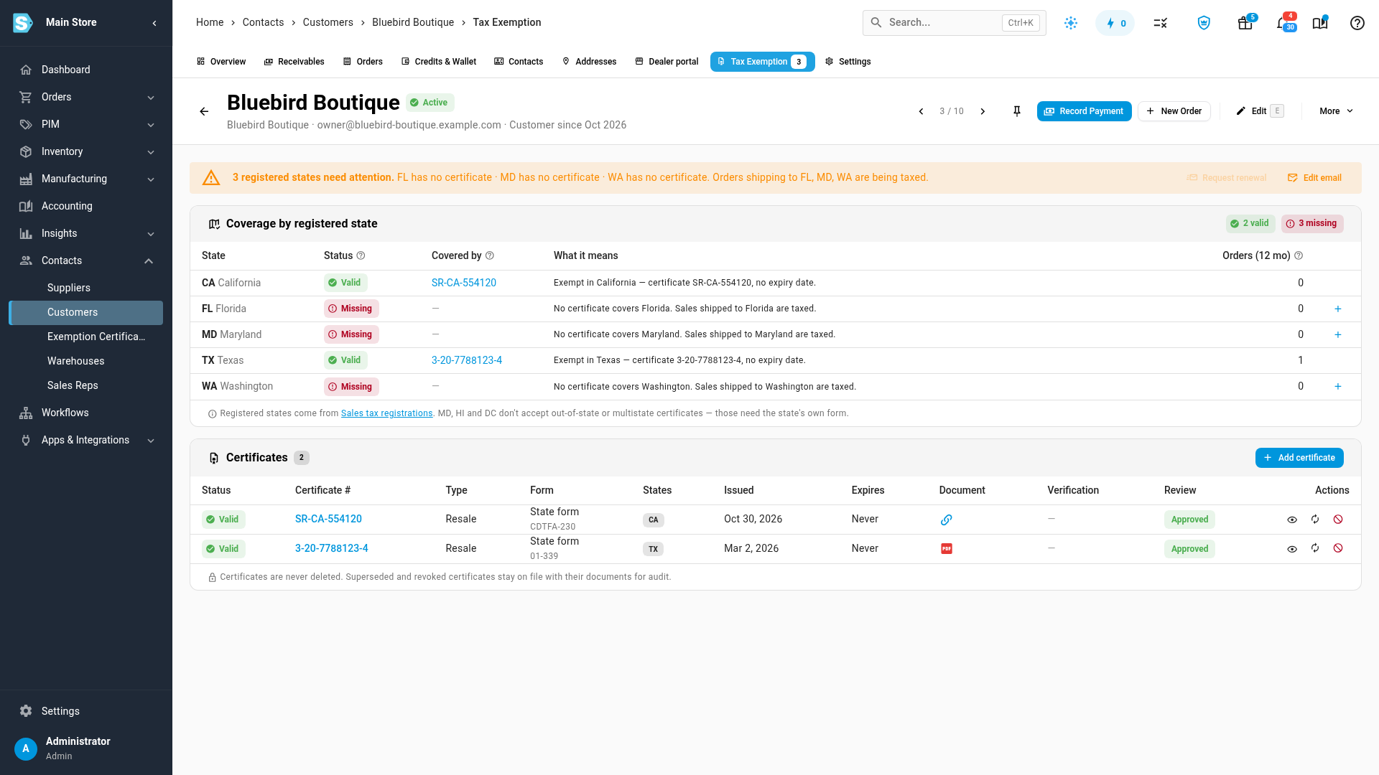
Task: Open the shield security icon
Action: 1204,23
